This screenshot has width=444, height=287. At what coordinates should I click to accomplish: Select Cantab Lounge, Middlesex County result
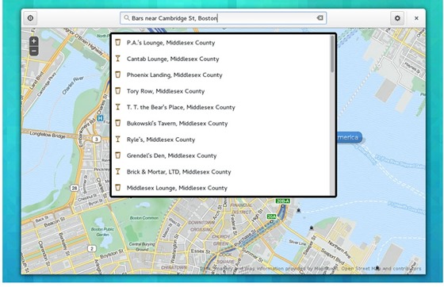pyautogui.click(x=220, y=59)
